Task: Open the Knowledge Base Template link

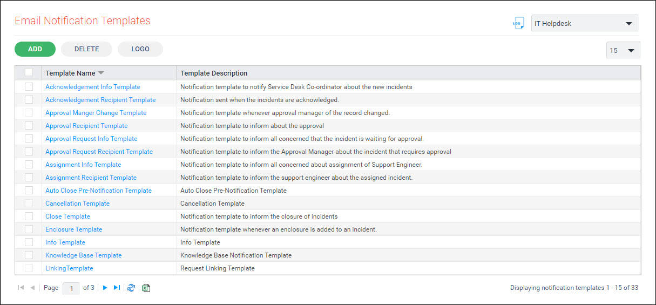Action: (83, 255)
